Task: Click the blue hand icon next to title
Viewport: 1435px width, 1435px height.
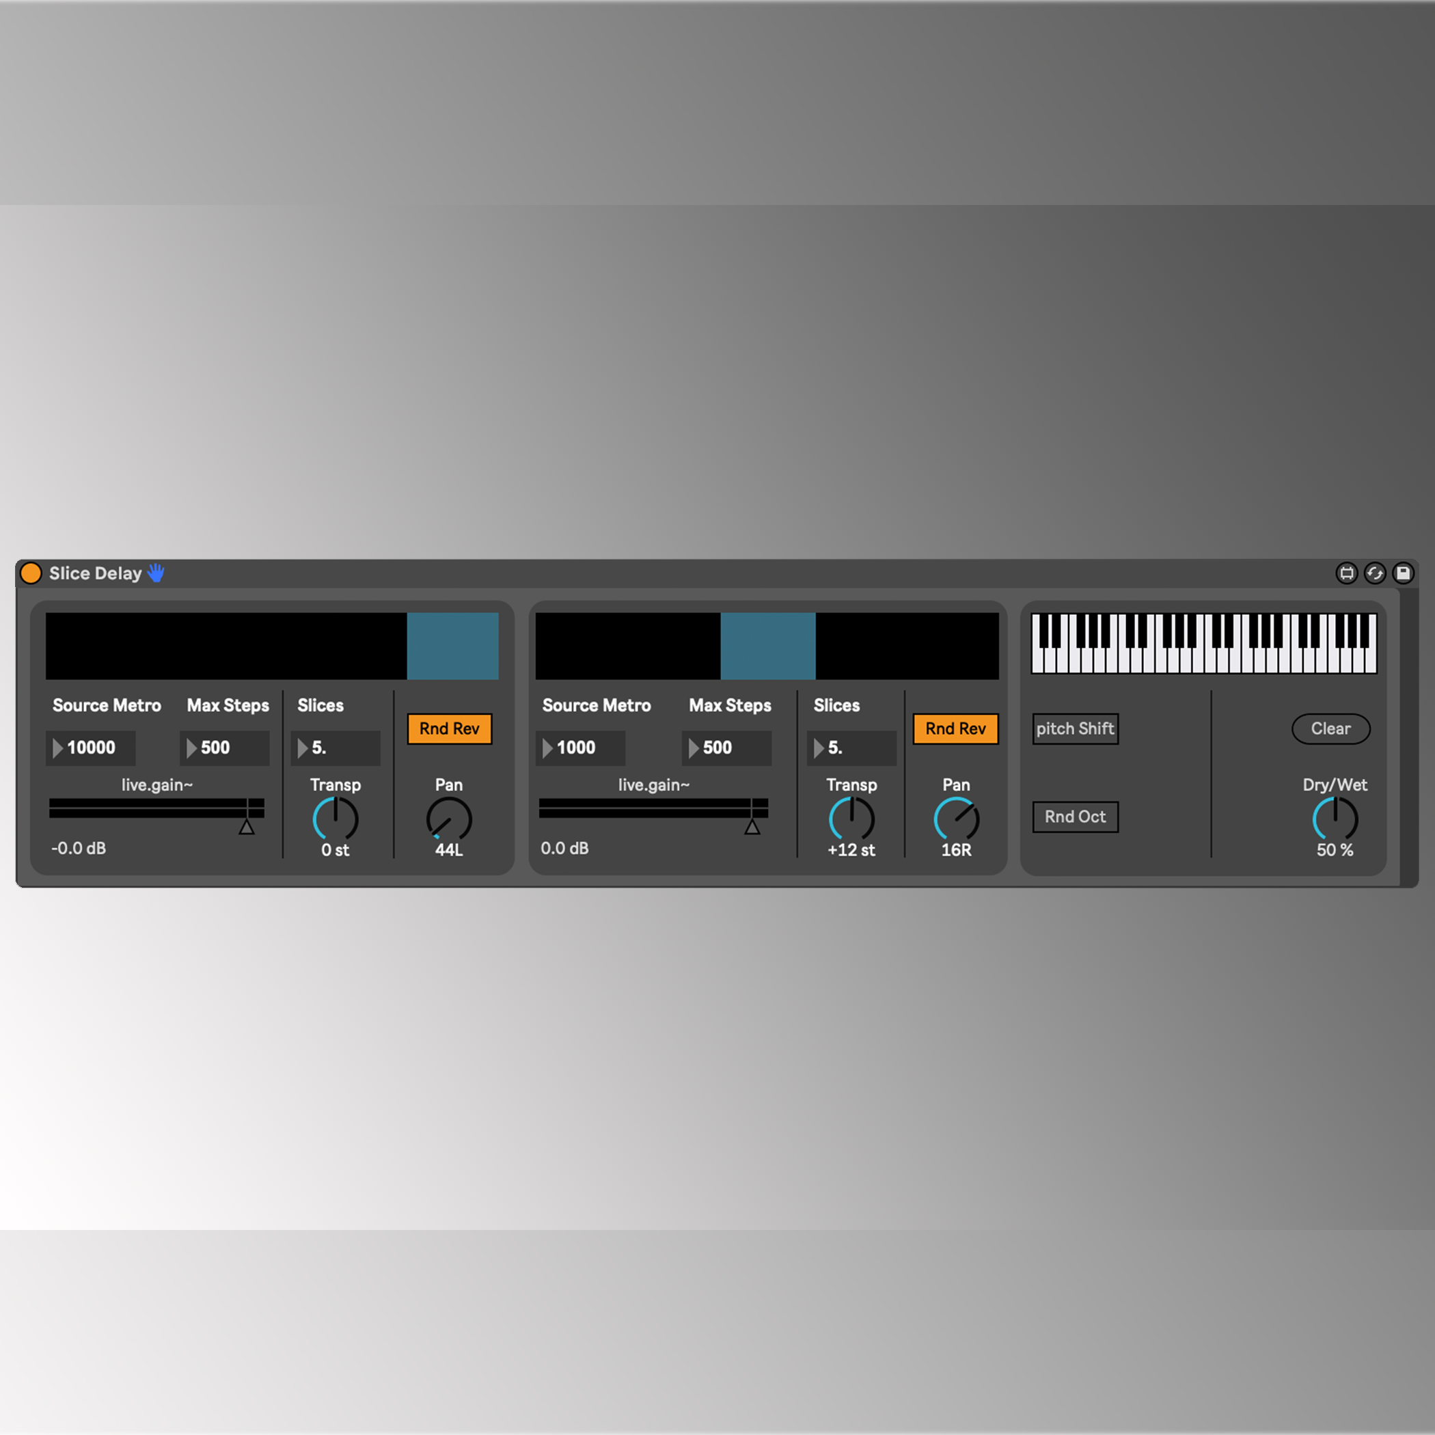Action: pyautogui.click(x=156, y=573)
